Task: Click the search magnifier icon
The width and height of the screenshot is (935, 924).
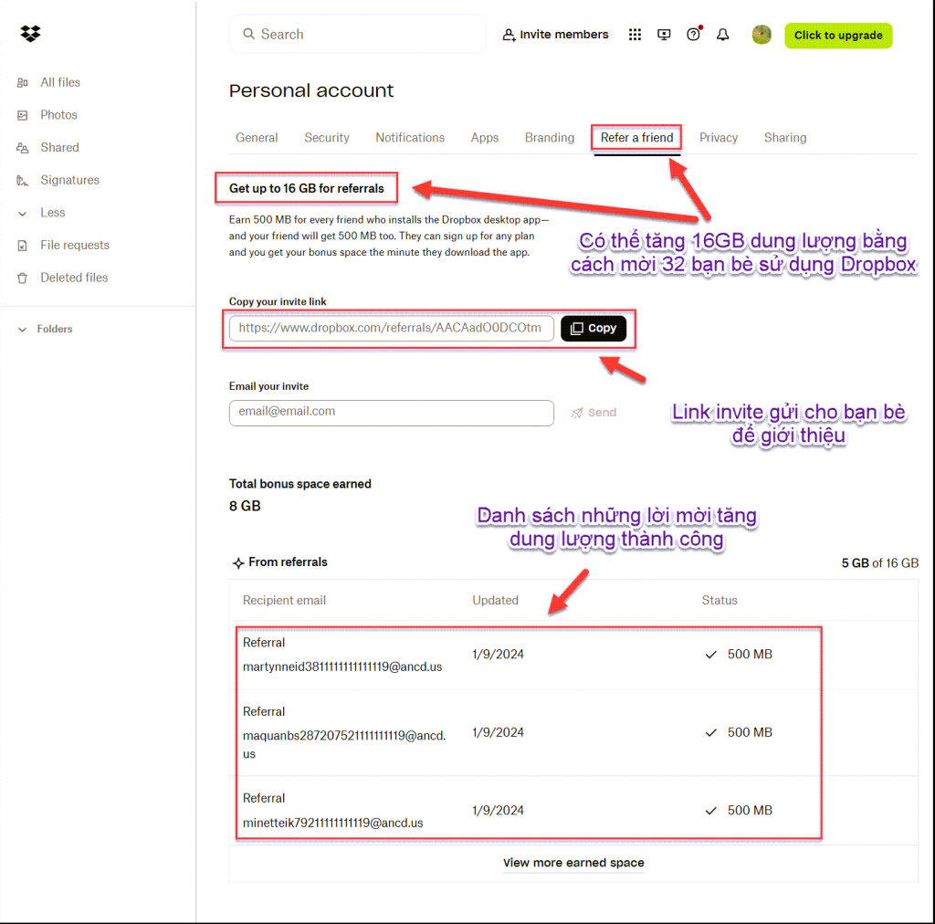Action: [248, 34]
